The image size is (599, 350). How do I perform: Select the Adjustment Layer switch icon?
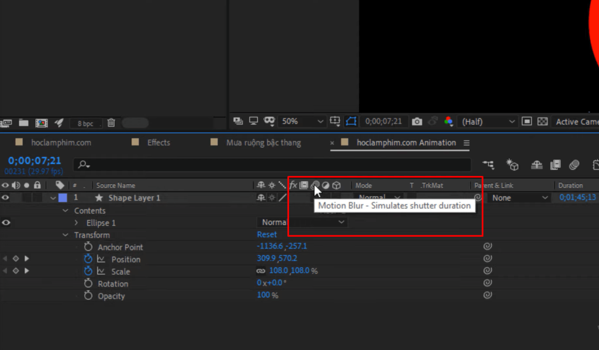[326, 185]
